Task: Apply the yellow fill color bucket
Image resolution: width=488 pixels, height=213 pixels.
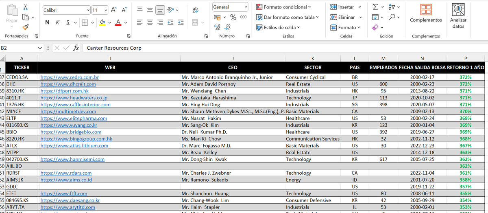Action: pyautogui.click(x=102, y=22)
